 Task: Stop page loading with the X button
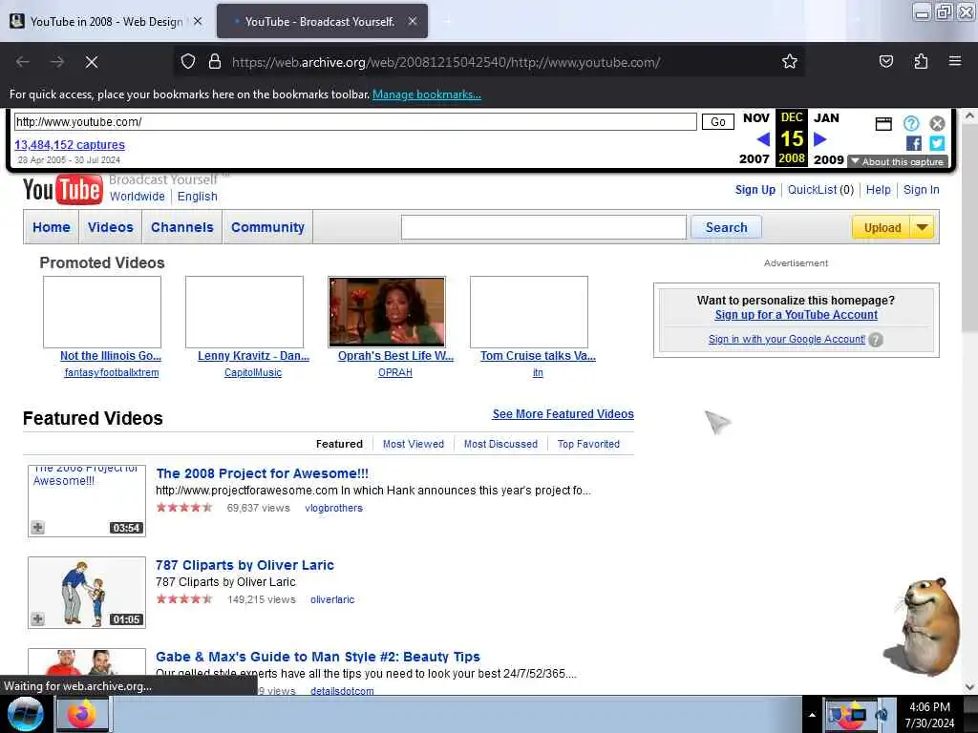[91, 62]
